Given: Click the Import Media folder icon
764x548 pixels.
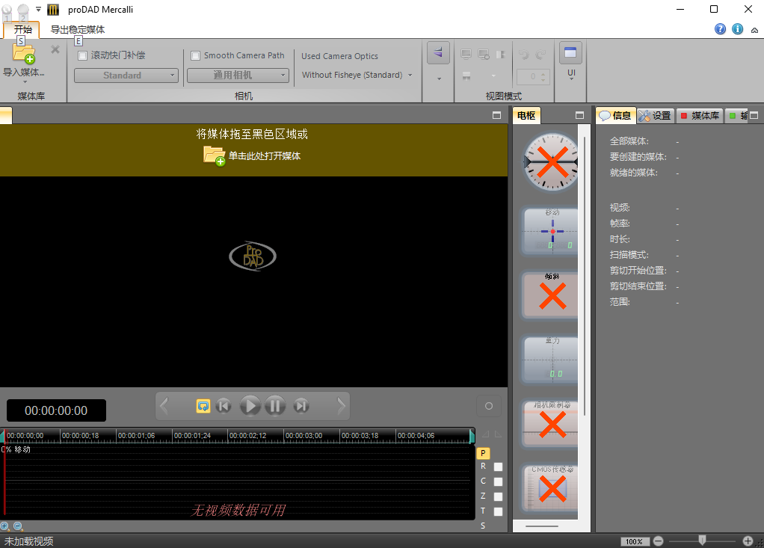Looking at the screenshot, I should [x=23, y=53].
